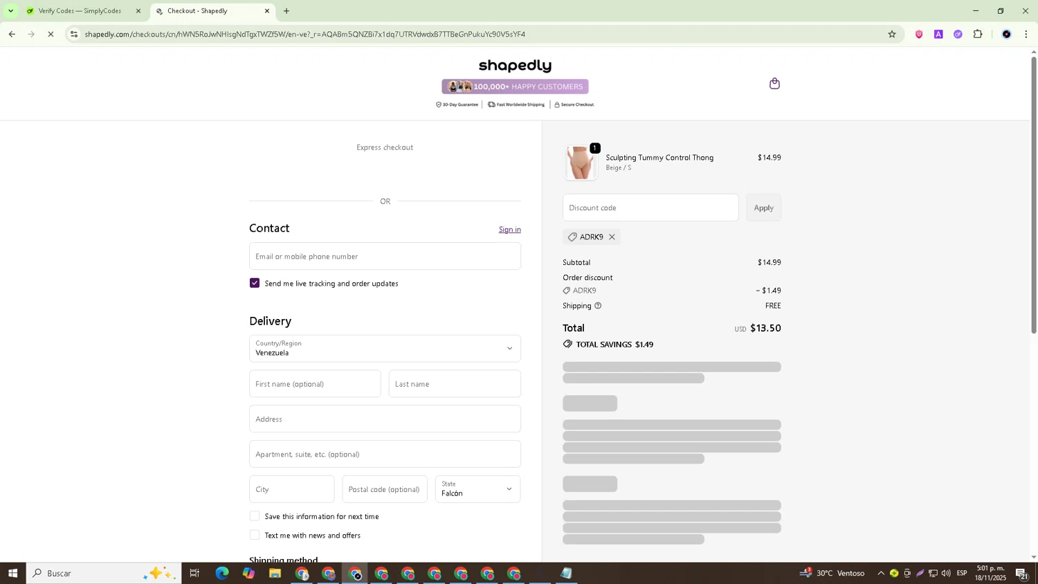
Task: Open the tab search dropdown arrow
Action: (x=10, y=11)
